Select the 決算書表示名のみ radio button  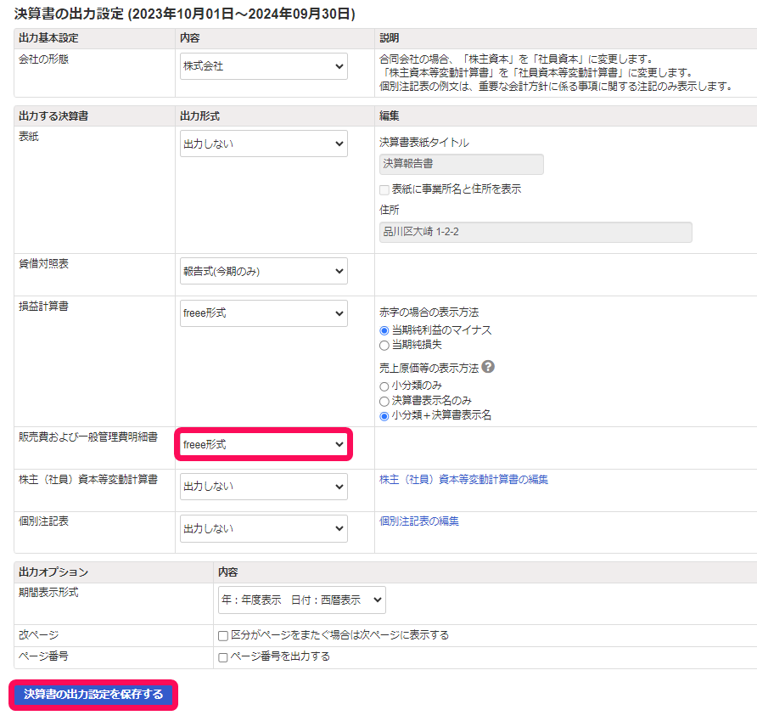tap(384, 402)
